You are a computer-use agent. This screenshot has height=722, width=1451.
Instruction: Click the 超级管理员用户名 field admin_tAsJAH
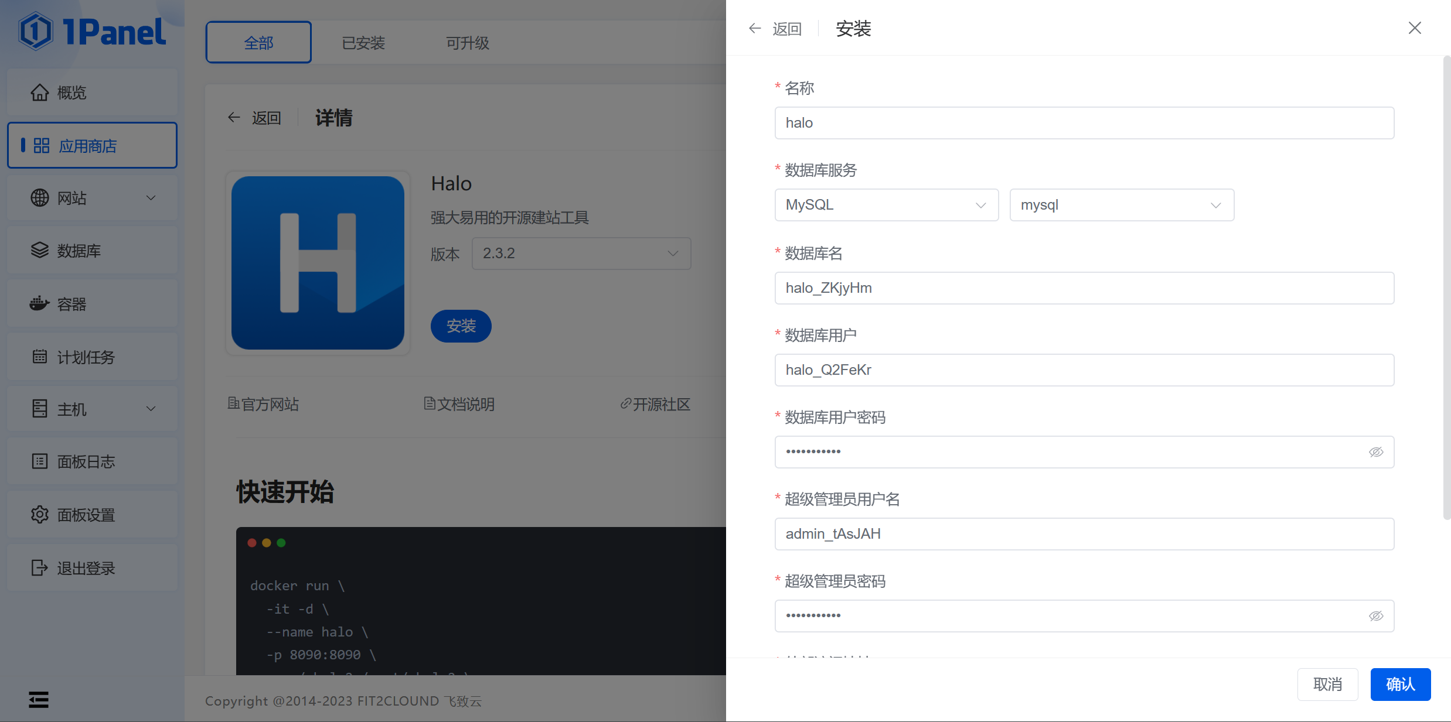point(1084,534)
